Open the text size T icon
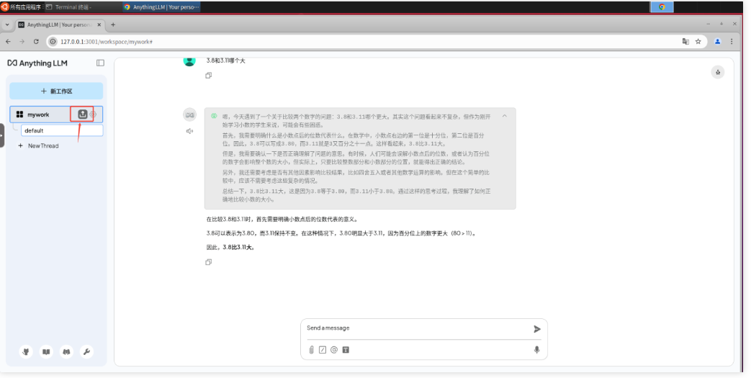 pyautogui.click(x=346, y=350)
